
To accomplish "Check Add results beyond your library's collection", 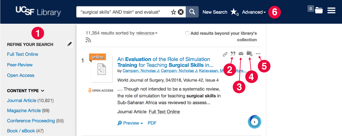I will coord(187,33).
